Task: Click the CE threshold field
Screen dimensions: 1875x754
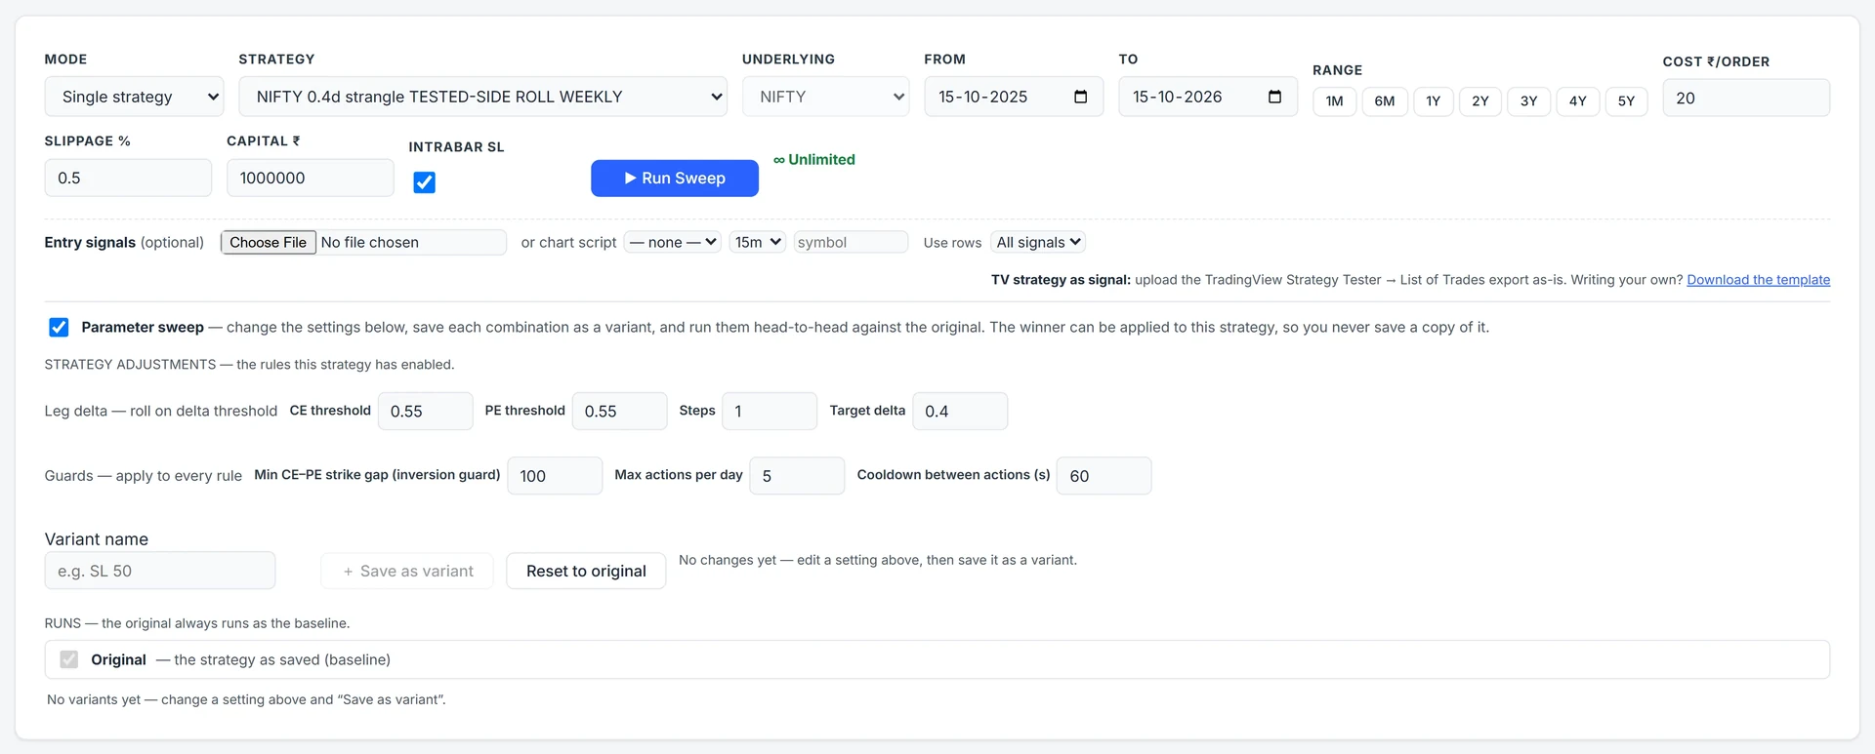Action: [x=425, y=411]
